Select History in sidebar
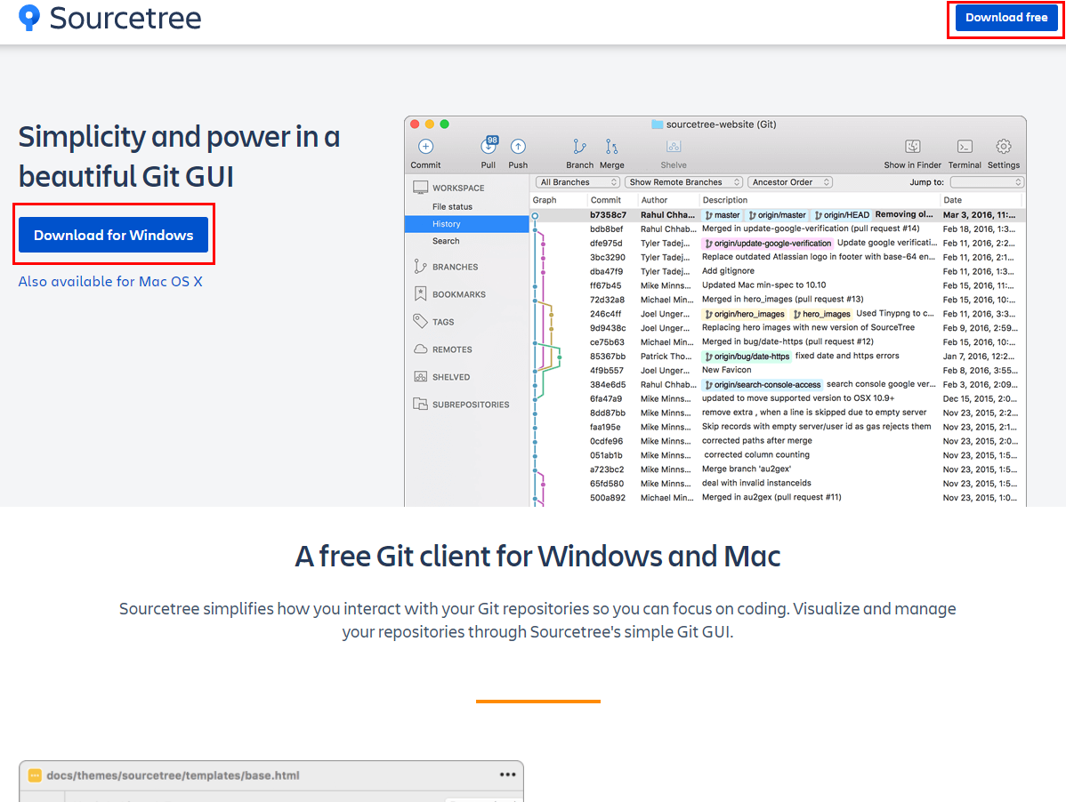The width and height of the screenshot is (1066, 802). (466, 224)
